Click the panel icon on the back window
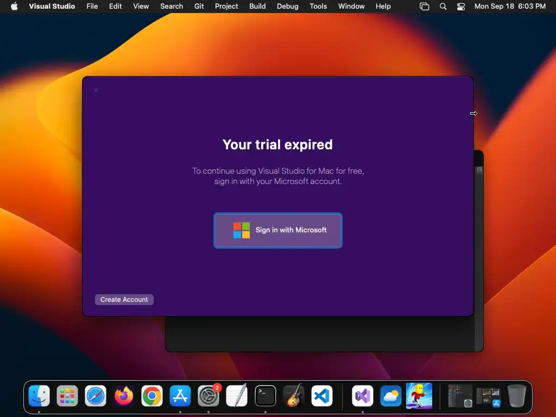The width and height of the screenshot is (556, 417). click(479, 170)
